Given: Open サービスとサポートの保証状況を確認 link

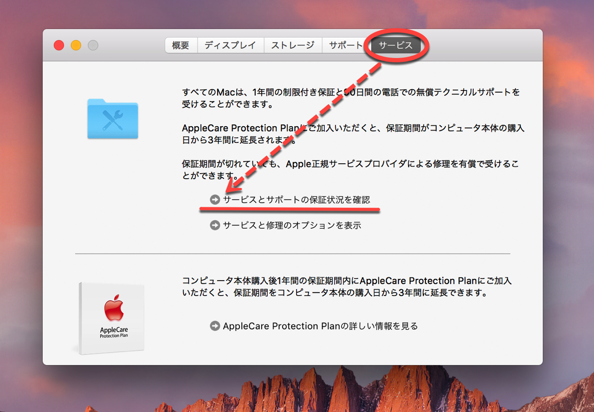Looking at the screenshot, I should coord(297,200).
